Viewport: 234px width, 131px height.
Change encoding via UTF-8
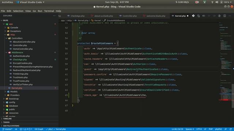pos(199,129)
